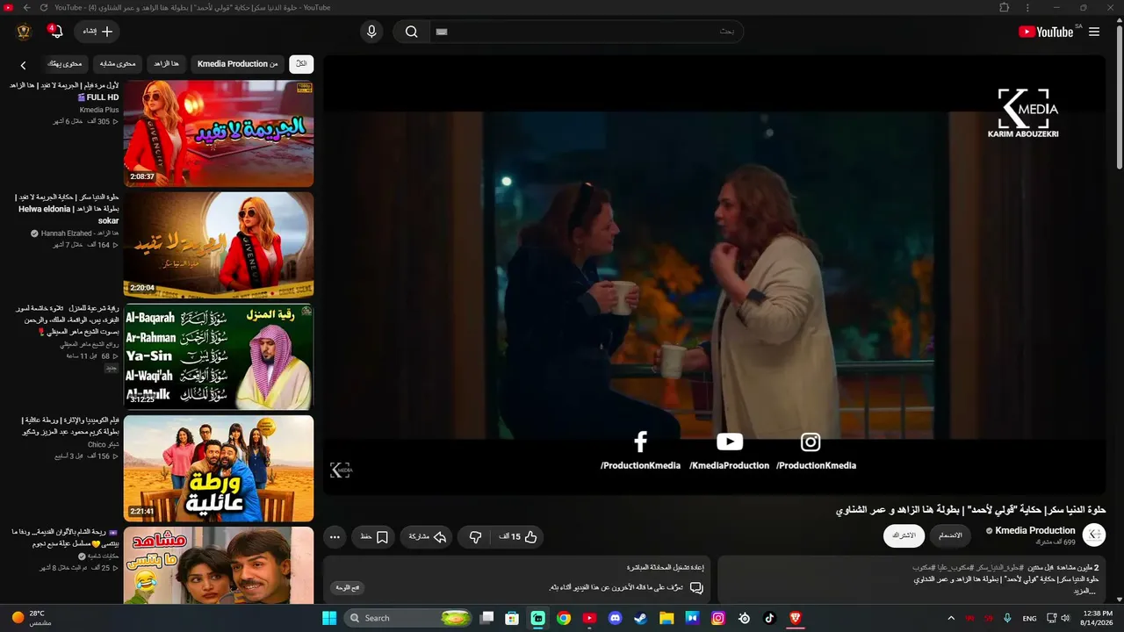Viewport: 1124px width, 632px height.
Task: Select the 'الكل' filter chip
Action: click(301, 63)
